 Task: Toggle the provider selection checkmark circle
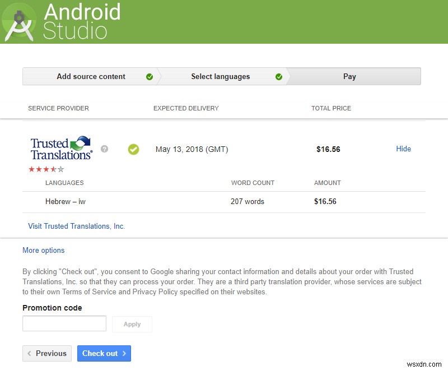click(133, 149)
